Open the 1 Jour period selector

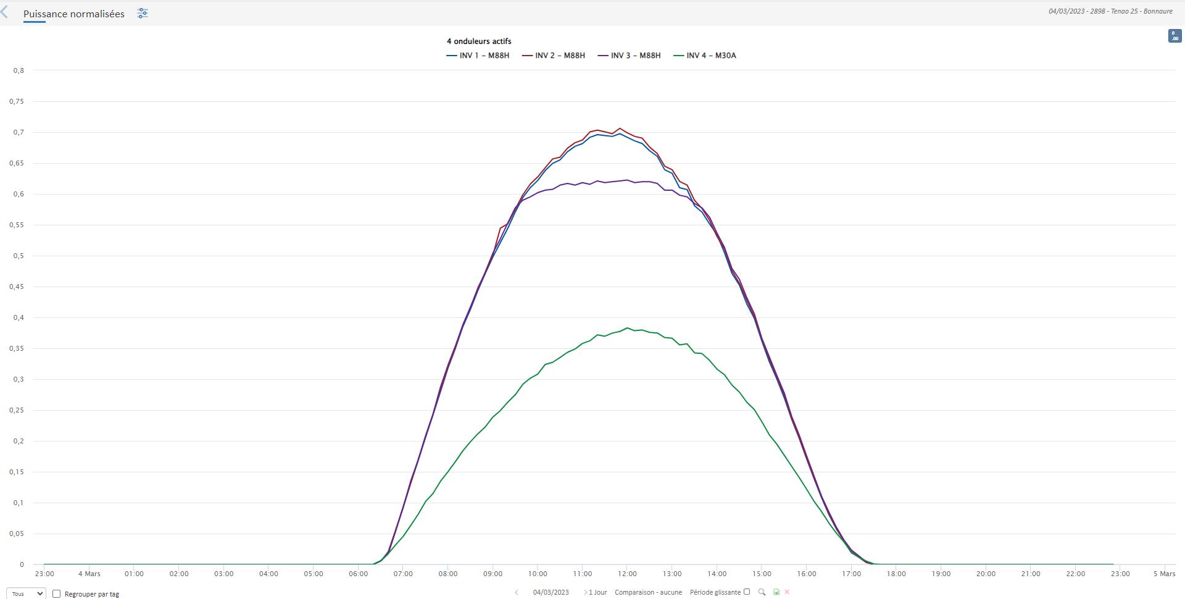(x=597, y=592)
